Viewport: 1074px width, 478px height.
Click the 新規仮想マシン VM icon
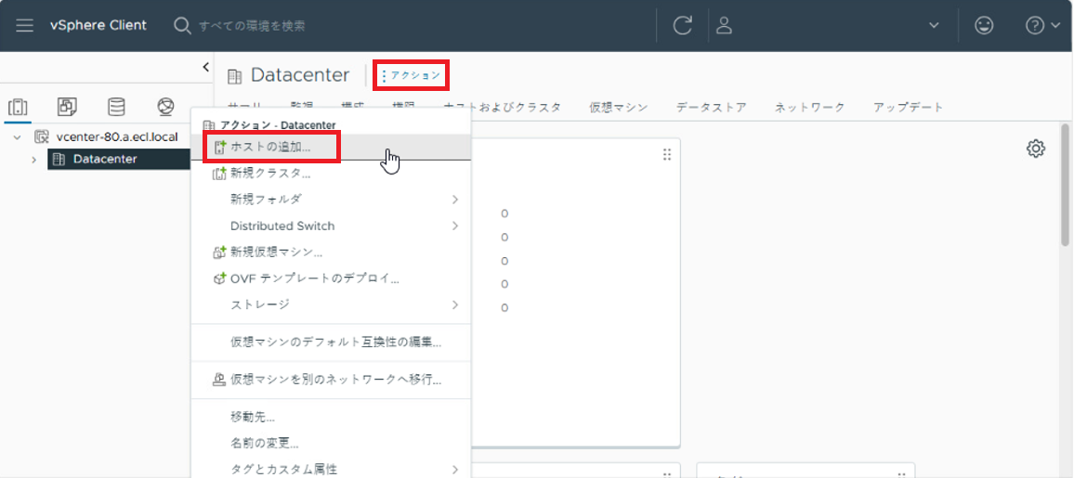pyautogui.click(x=220, y=252)
